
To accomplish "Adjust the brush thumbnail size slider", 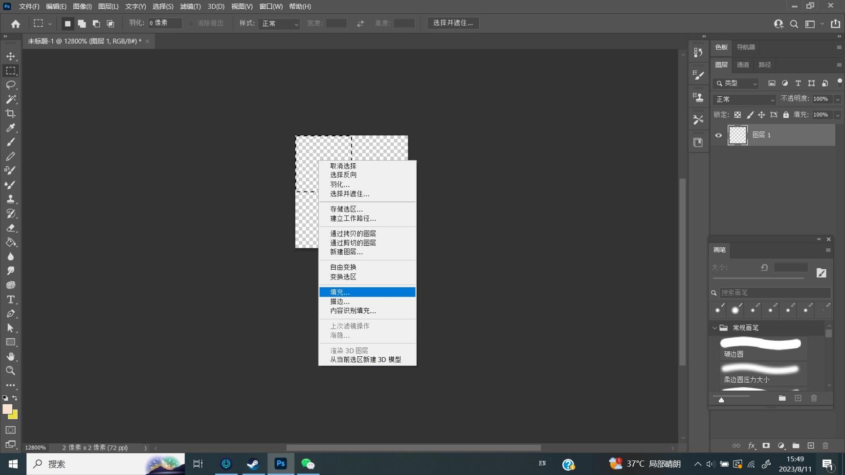I will [x=721, y=400].
